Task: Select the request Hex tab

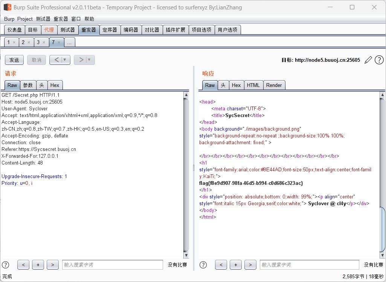Action: [x=55, y=85]
